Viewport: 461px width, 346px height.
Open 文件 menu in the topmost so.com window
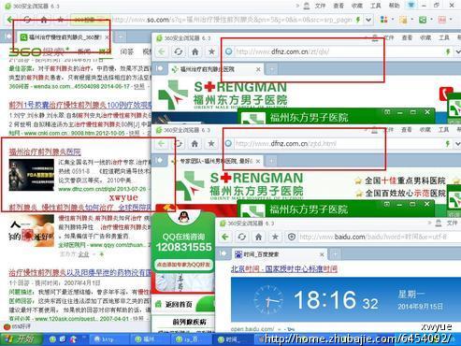(320, 6)
